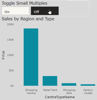Click the Price axis title
The height and width of the screenshot is (100, 97).
[x=3, y=55]
